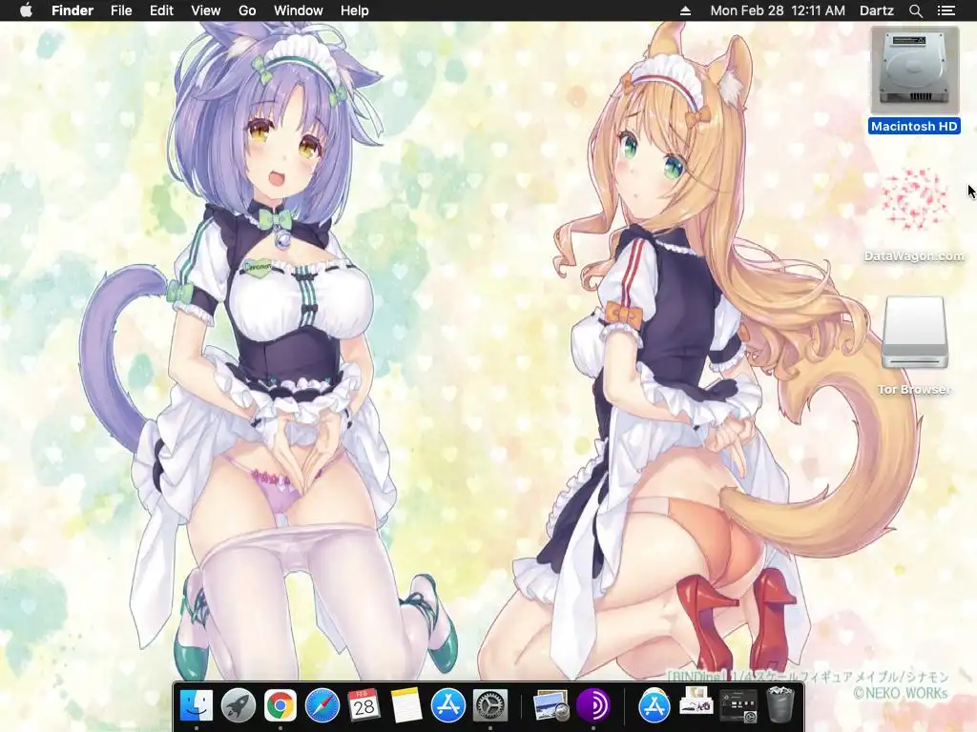Viewport: 977px width, 732px height.
Task: Launch Safari from the Dock
Action: (x=322, y=705)
